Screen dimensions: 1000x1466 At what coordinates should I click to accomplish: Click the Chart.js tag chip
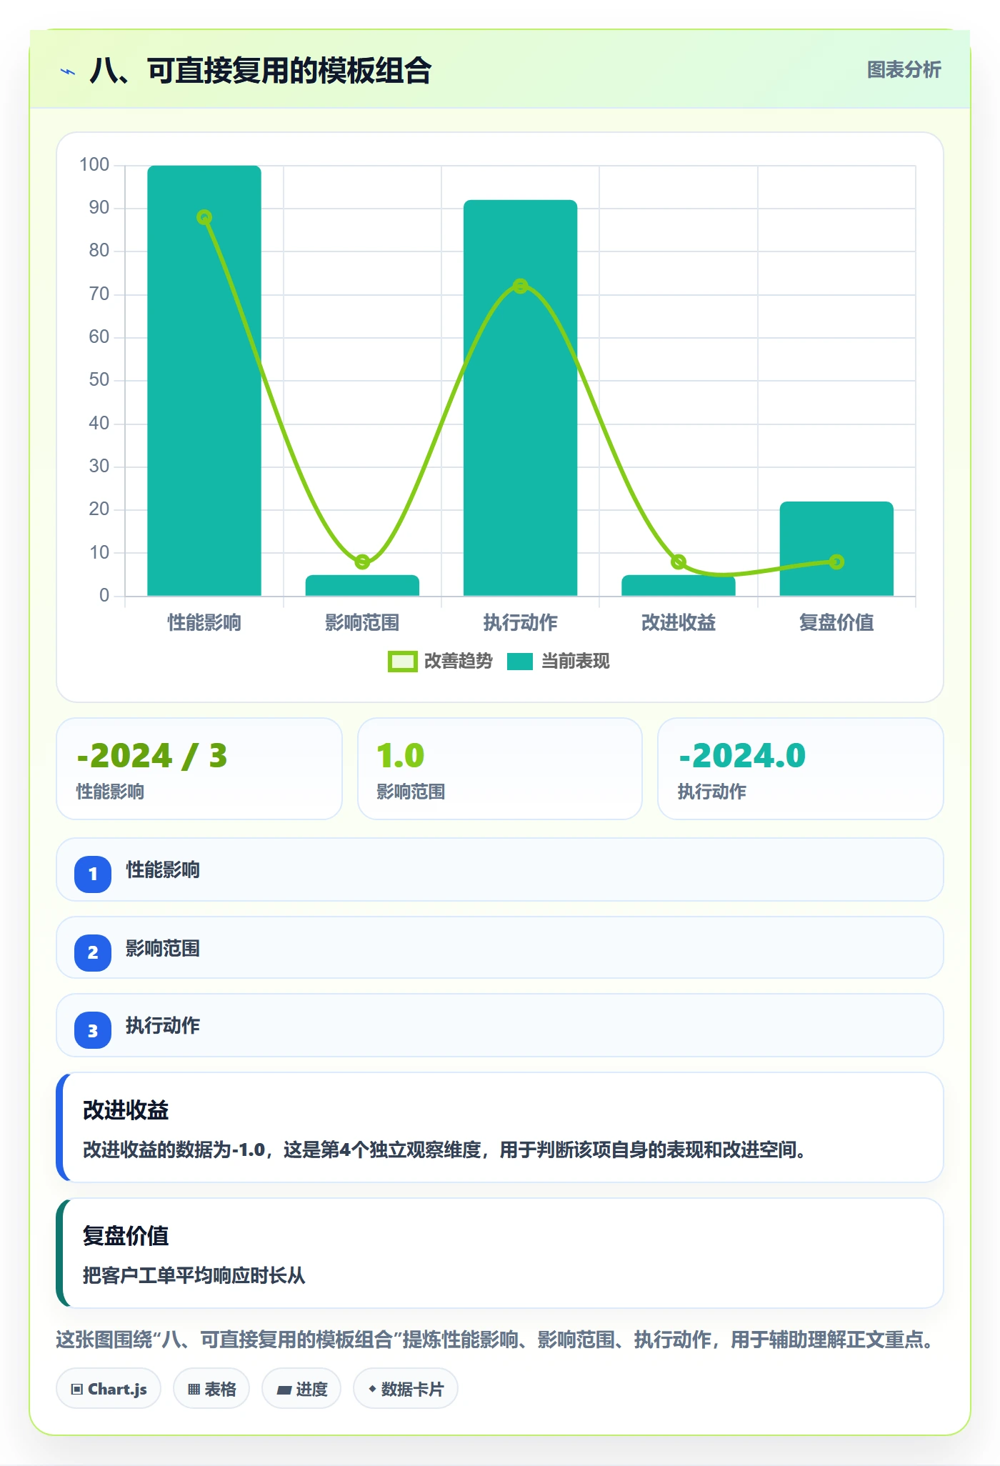[109, 1389]
